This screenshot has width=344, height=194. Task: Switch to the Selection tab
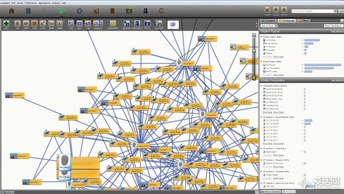268,20
